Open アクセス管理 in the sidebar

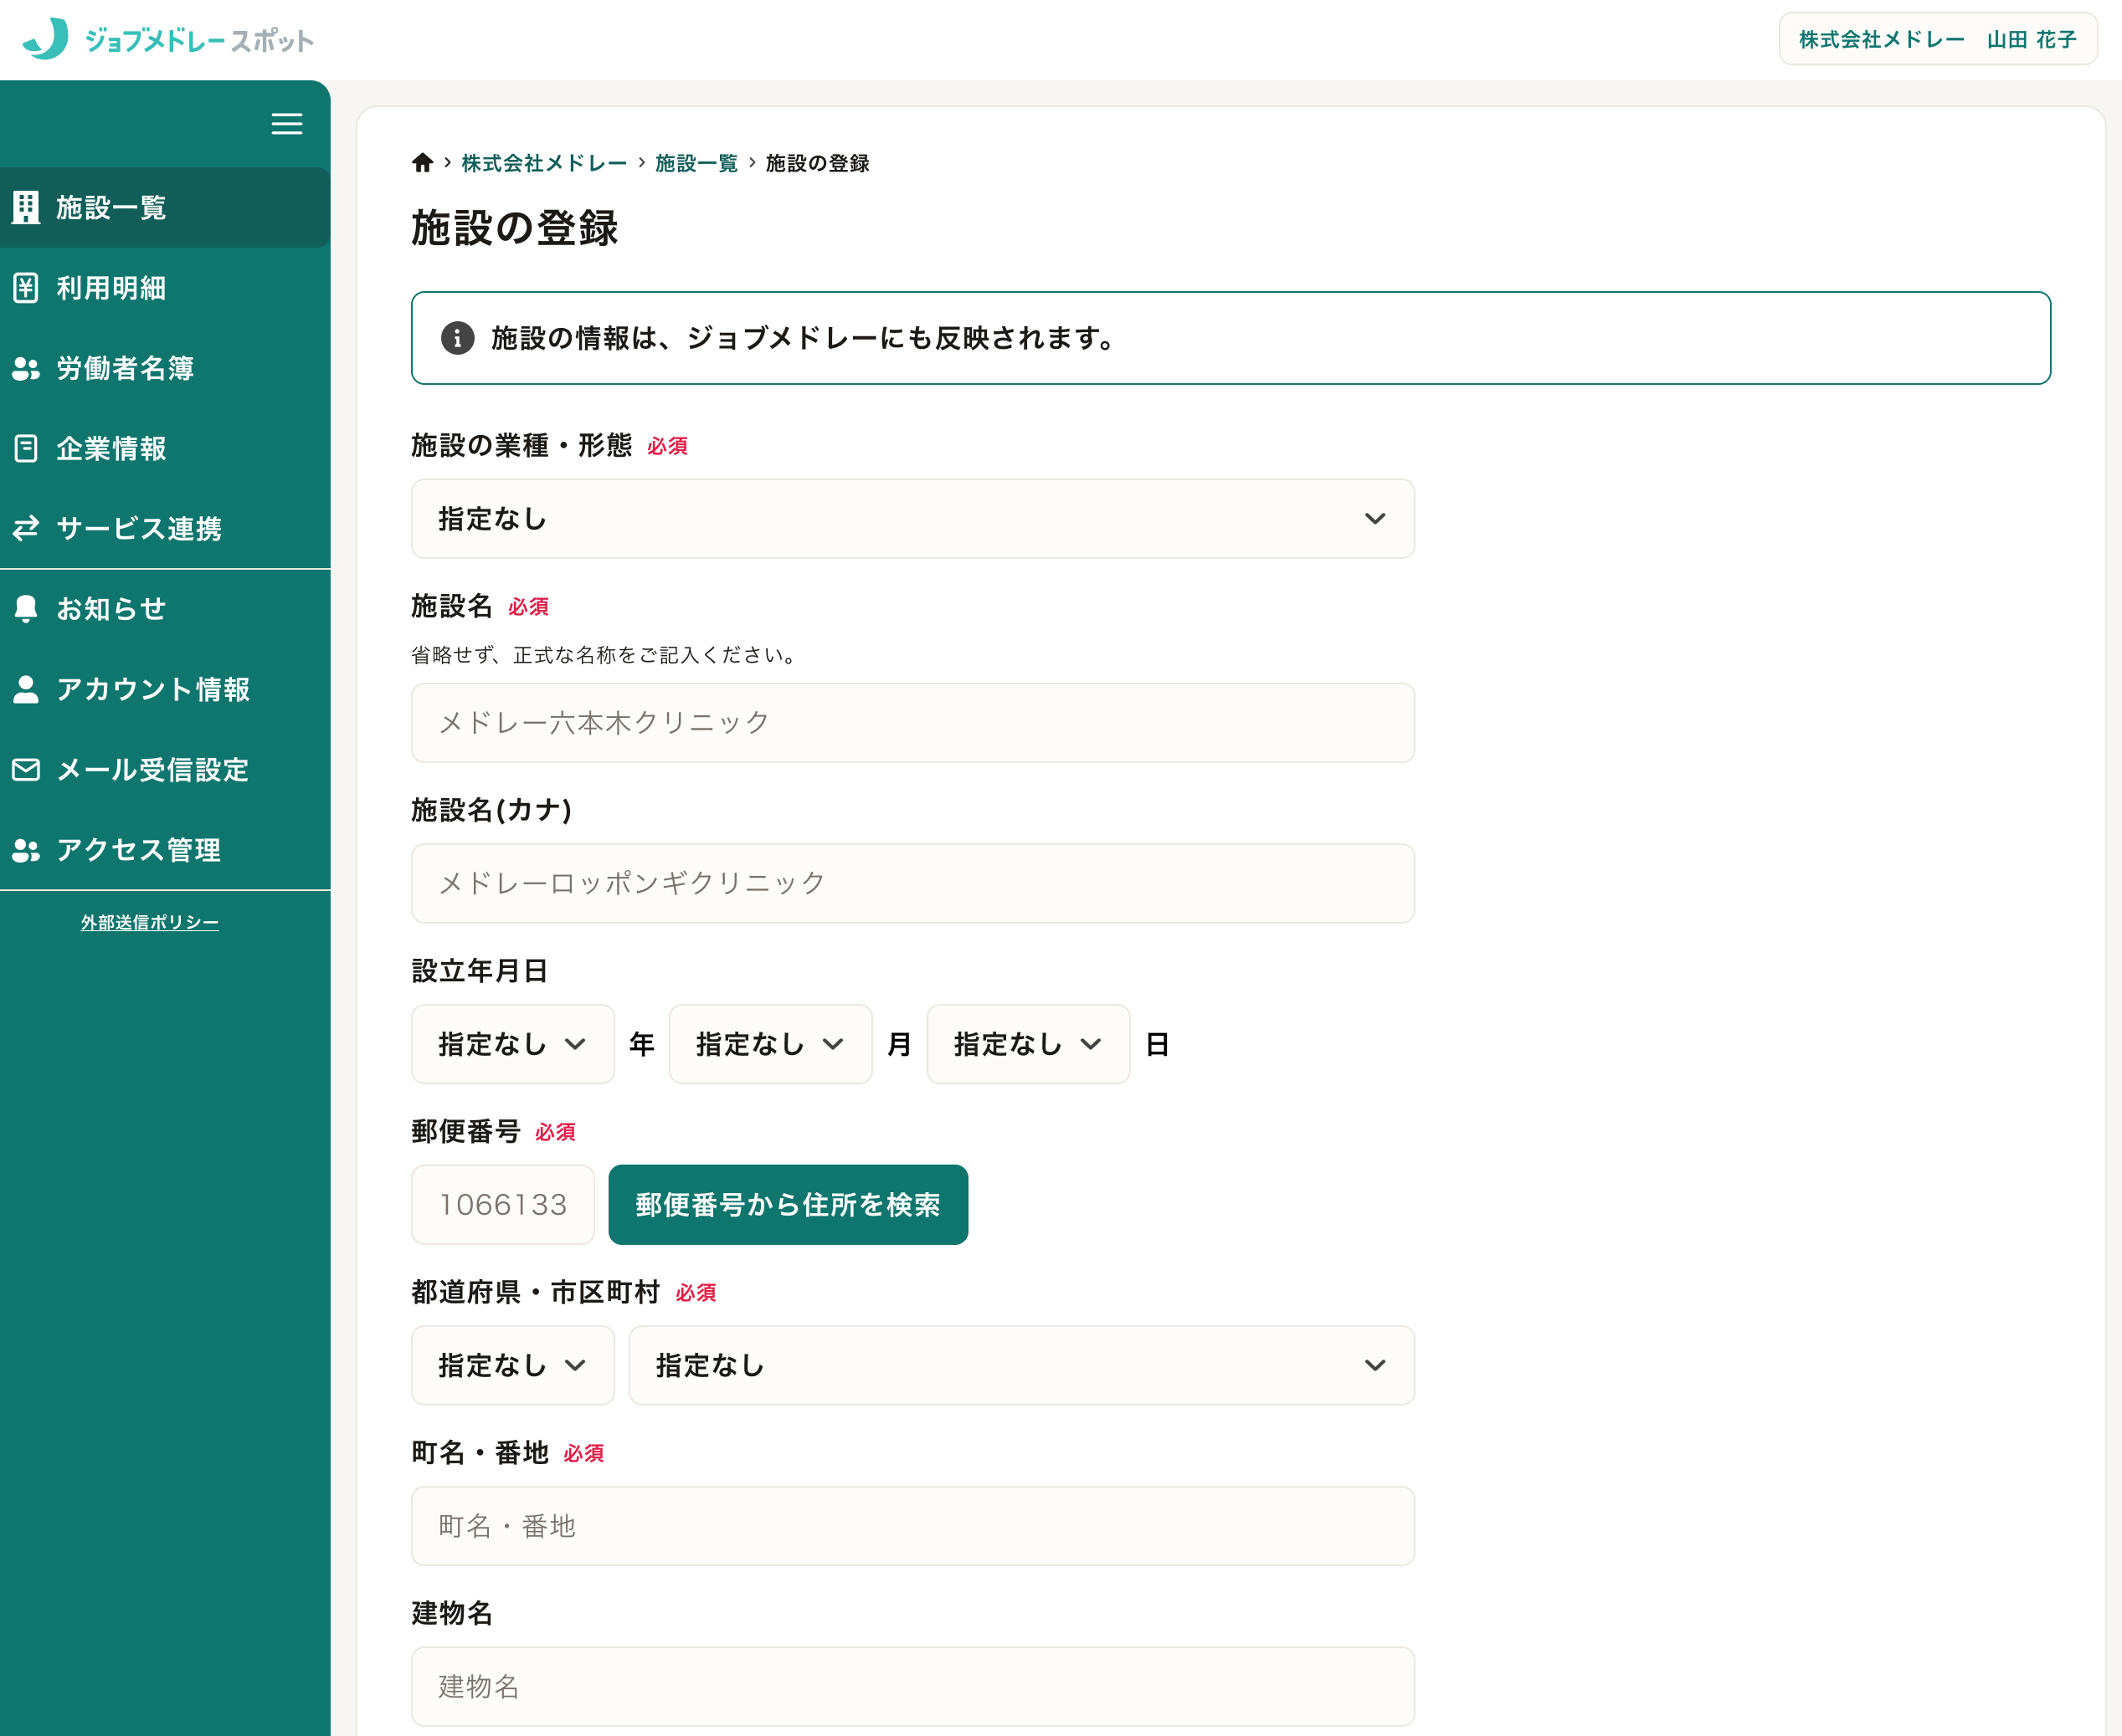click(165, 850)
